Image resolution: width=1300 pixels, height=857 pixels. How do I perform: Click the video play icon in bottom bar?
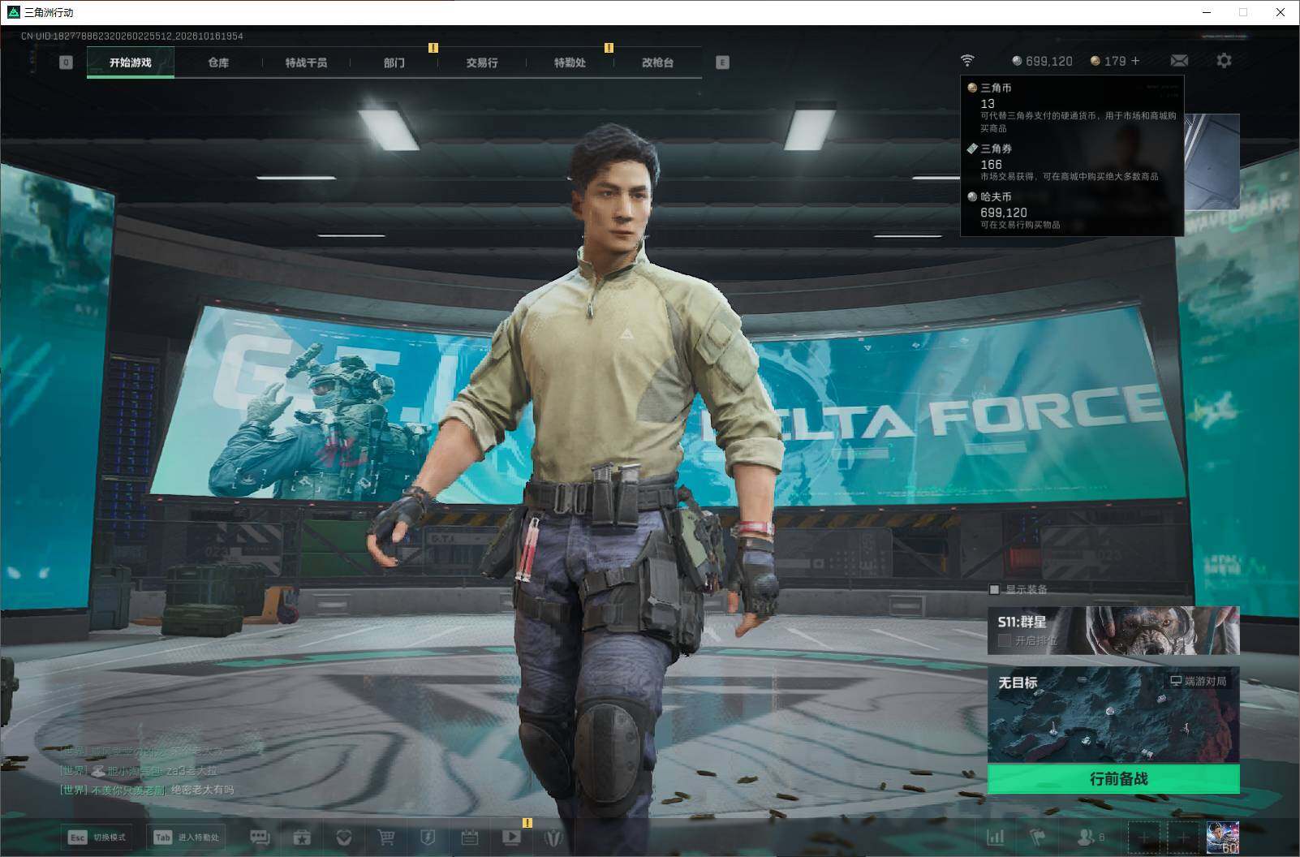click(511, 837)
